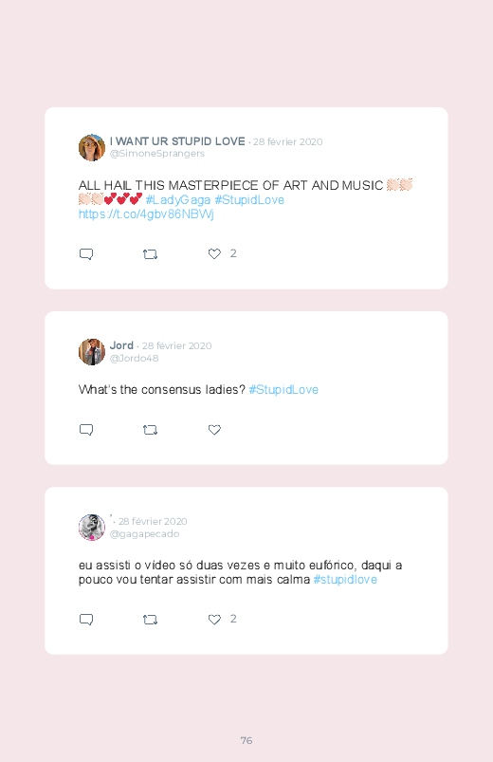Reply to the gagapecado tweet
The width and height of the screenshot is (493, 762).
(x=86, y=620)
